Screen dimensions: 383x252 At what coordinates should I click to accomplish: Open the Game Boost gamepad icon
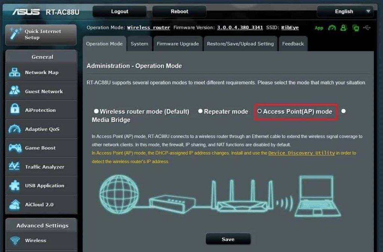tap(15, 148)
